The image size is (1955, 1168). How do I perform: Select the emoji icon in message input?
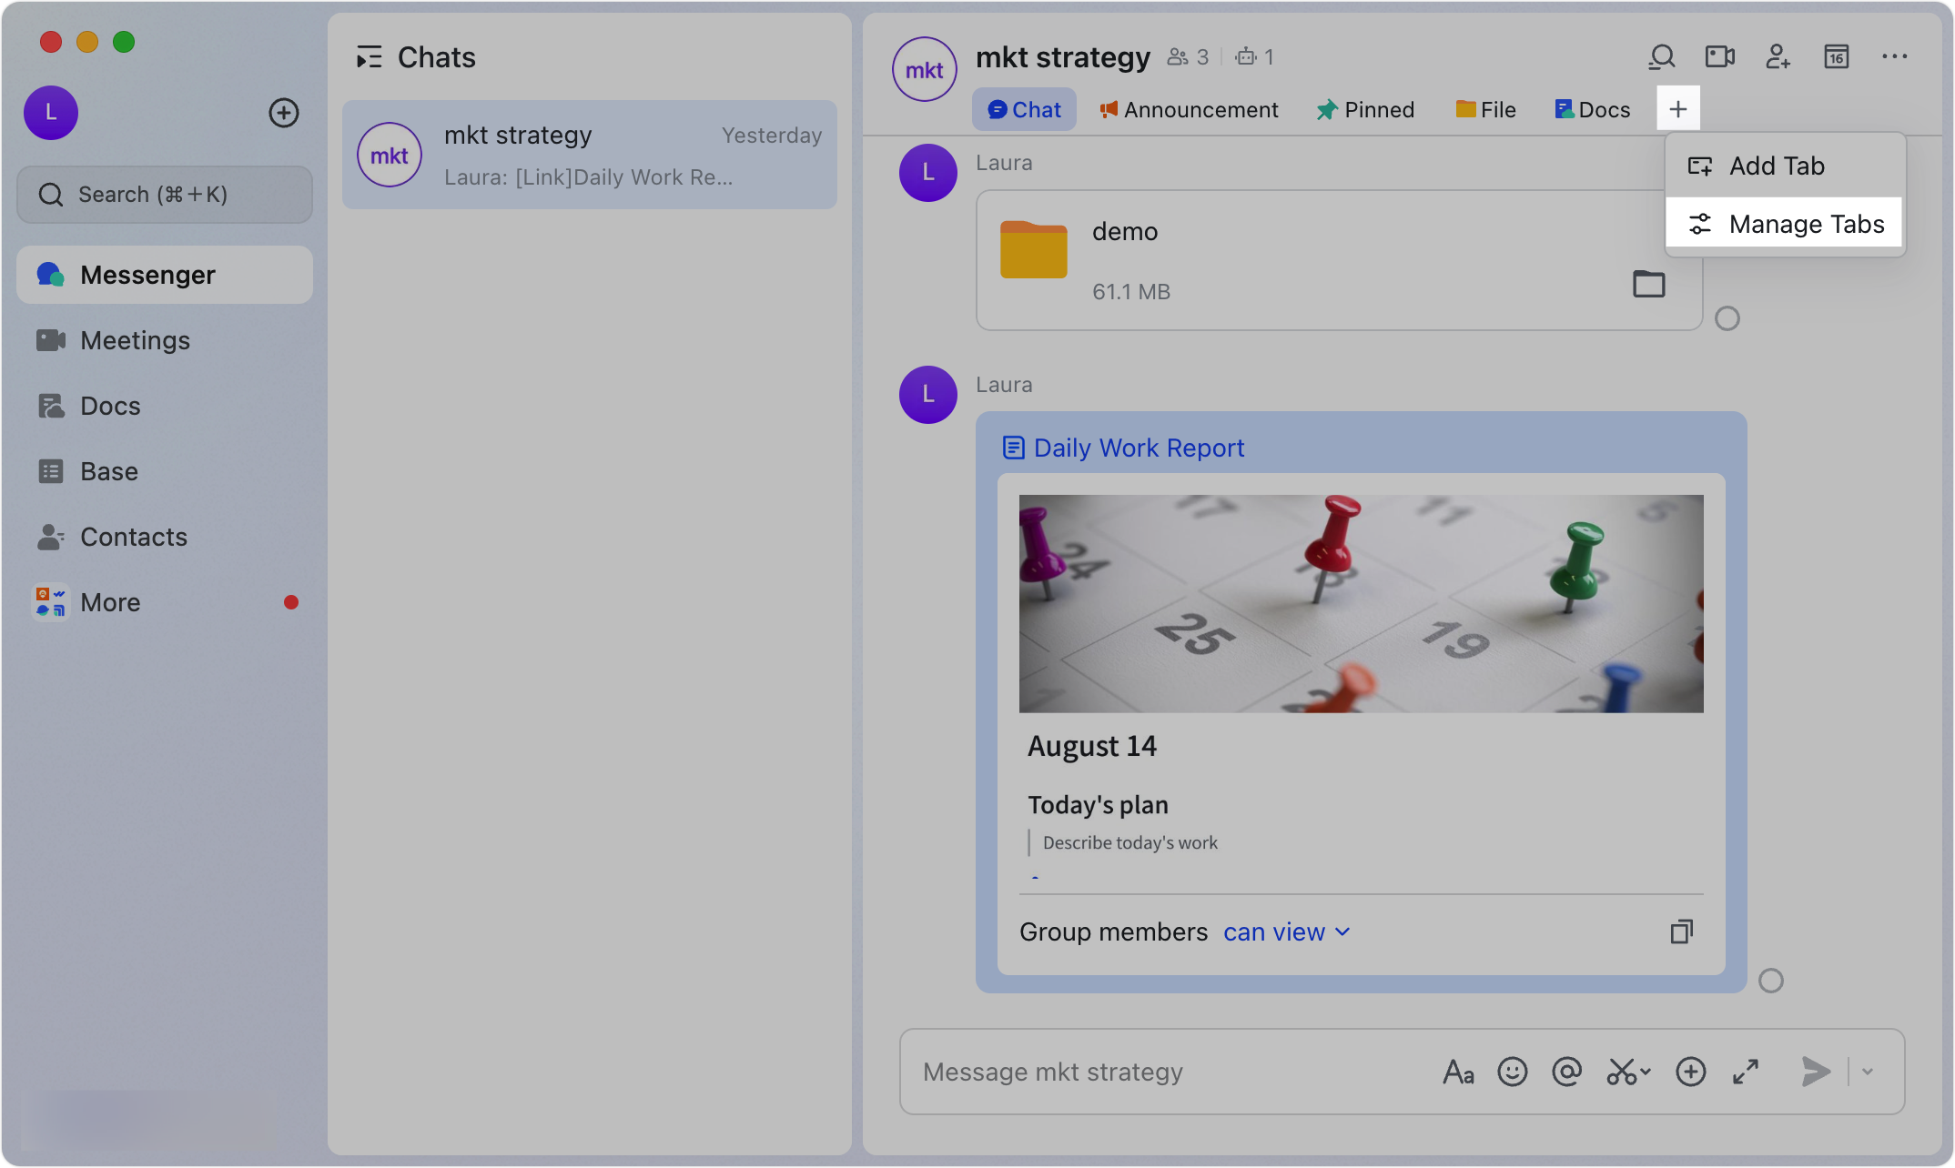click(x=1513, y=1072)
